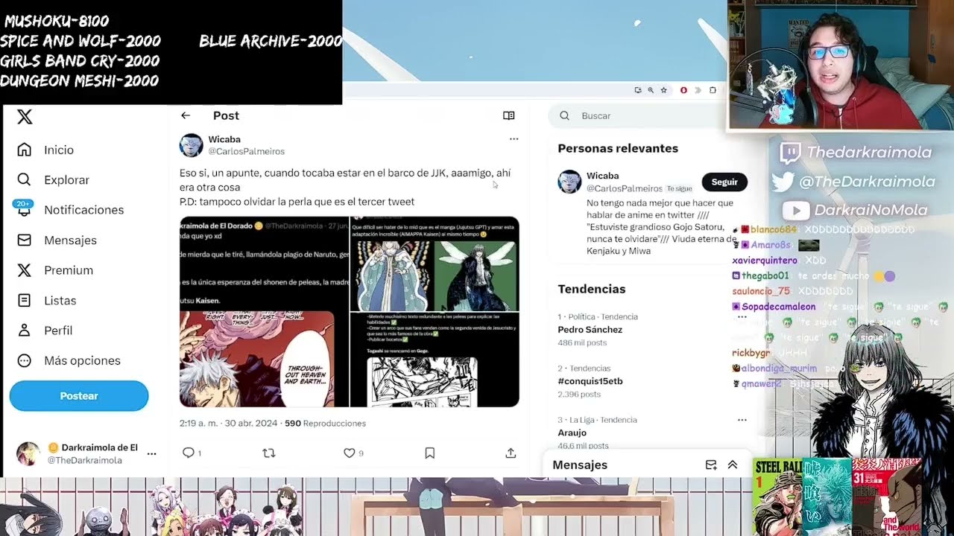Click Seguir to follow Wicaba
Viewport: 954px width, 536px height.
point(724,182)
